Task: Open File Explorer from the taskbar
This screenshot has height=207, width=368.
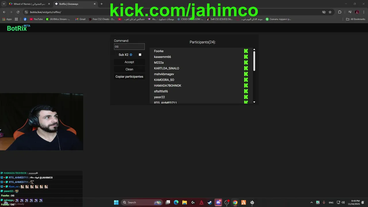Action: 185,202
